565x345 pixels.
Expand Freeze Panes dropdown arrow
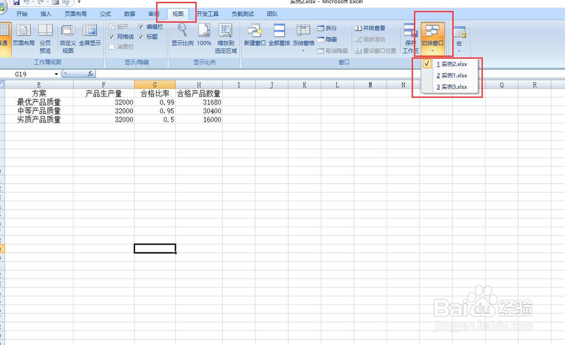[x=303, y=51]
